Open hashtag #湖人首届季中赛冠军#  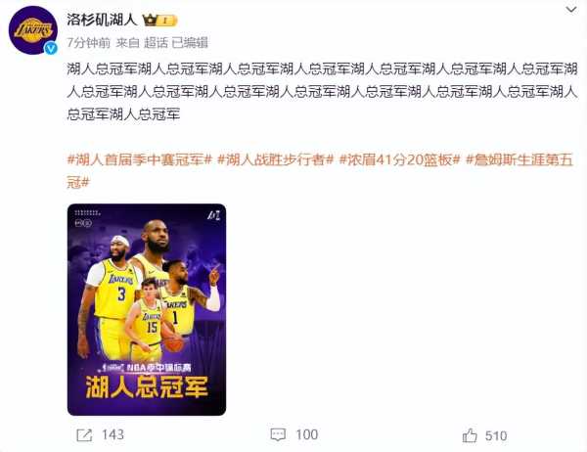[140, 160]
